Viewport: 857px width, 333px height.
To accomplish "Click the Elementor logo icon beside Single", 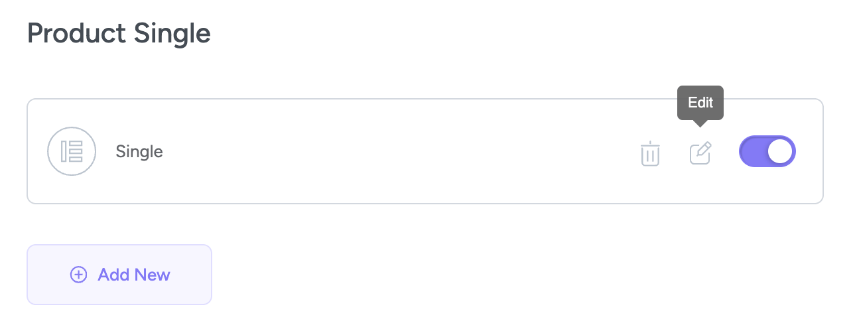I will (72, 151).
